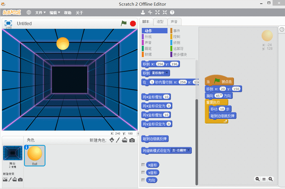Select the 外观 block category
The width and height of the screenshot is (285, 189).
(155, 37)
